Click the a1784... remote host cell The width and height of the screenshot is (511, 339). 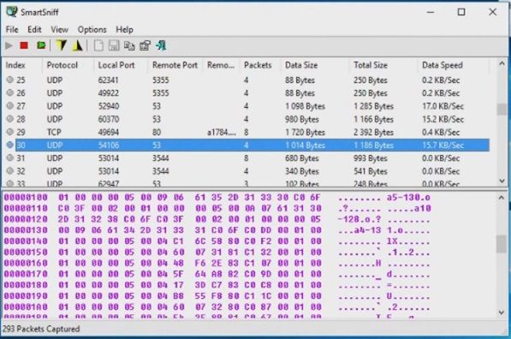(x=222, y=132)
